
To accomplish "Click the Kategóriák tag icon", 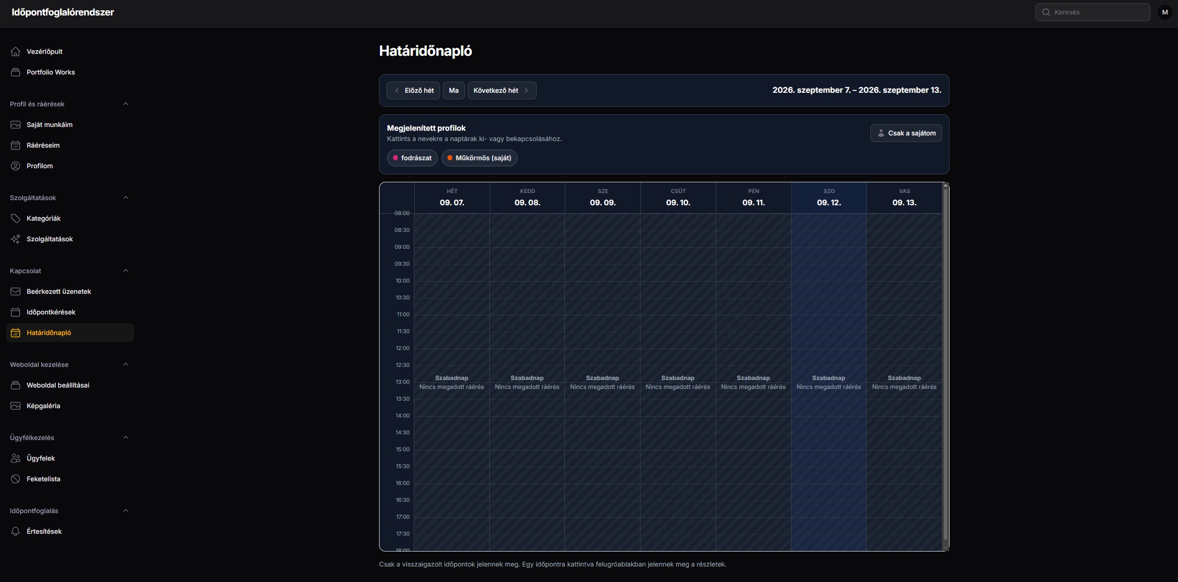I will pyautogui.click(x=15, y=218).
